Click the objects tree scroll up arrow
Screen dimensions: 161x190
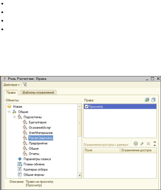pos(80,107)
